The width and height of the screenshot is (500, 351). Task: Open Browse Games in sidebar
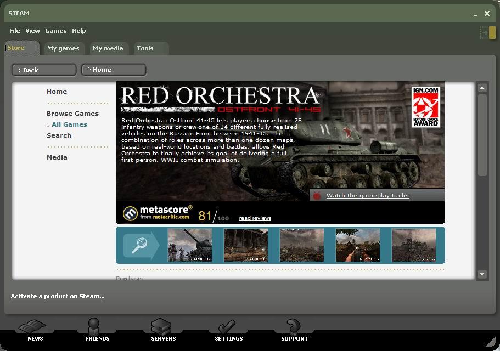pos(72,114)
